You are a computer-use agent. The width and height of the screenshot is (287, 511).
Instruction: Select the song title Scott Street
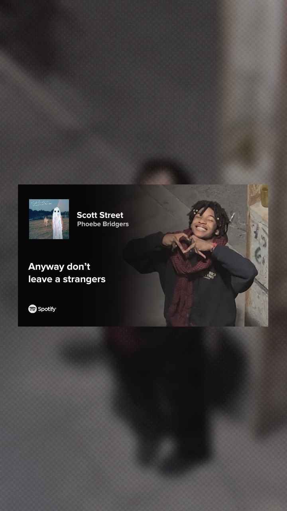pos(100,215)
